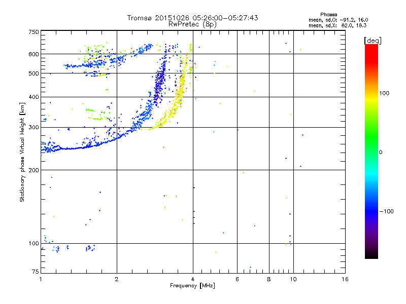Click the colorbar '-100' tick label
The height and width of the screenshot is (304, 406).
click(386, 211)
